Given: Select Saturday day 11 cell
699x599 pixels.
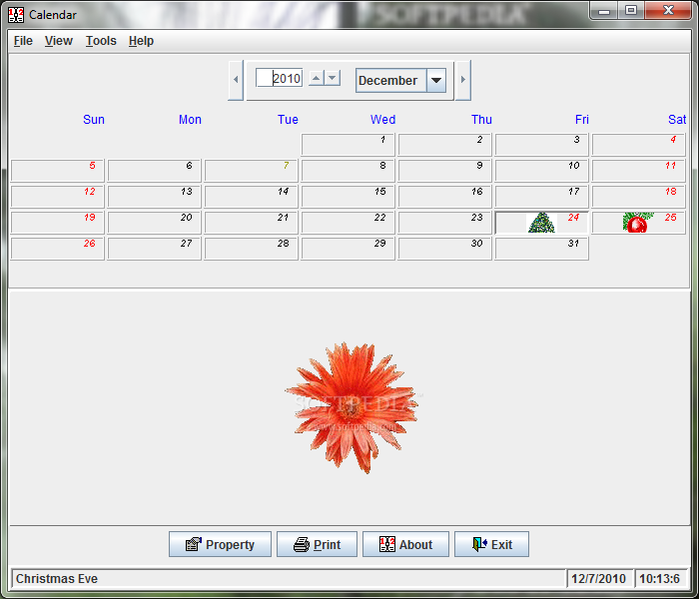Looking at the screenshot, I should tap(638, 171).
